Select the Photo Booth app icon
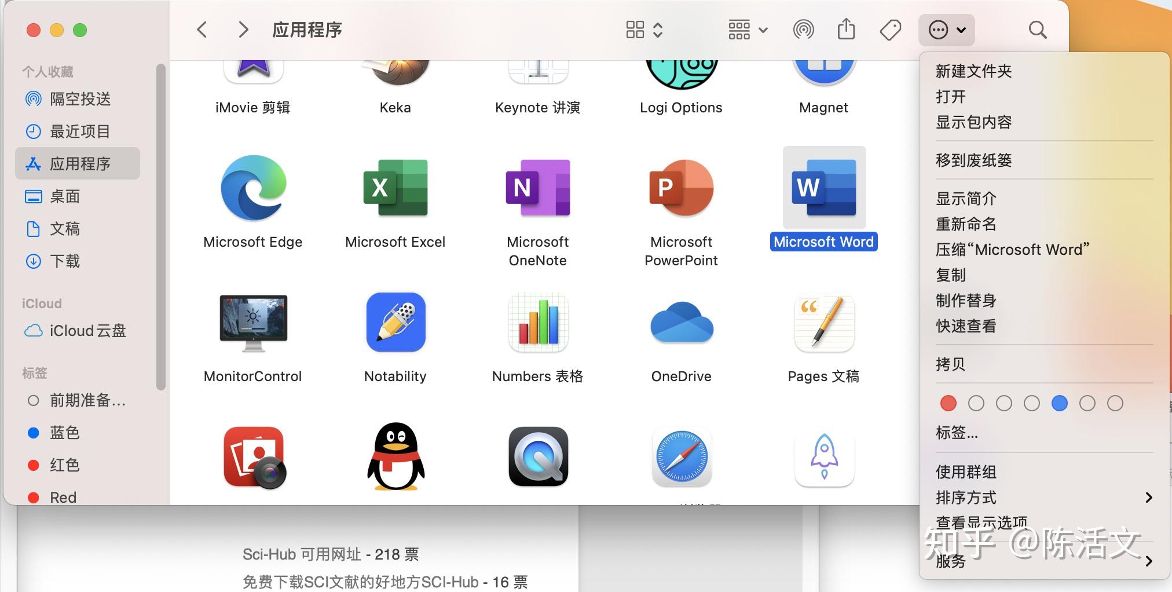Viewport: 1172px width, 592px height. click(x=254, y=458)
